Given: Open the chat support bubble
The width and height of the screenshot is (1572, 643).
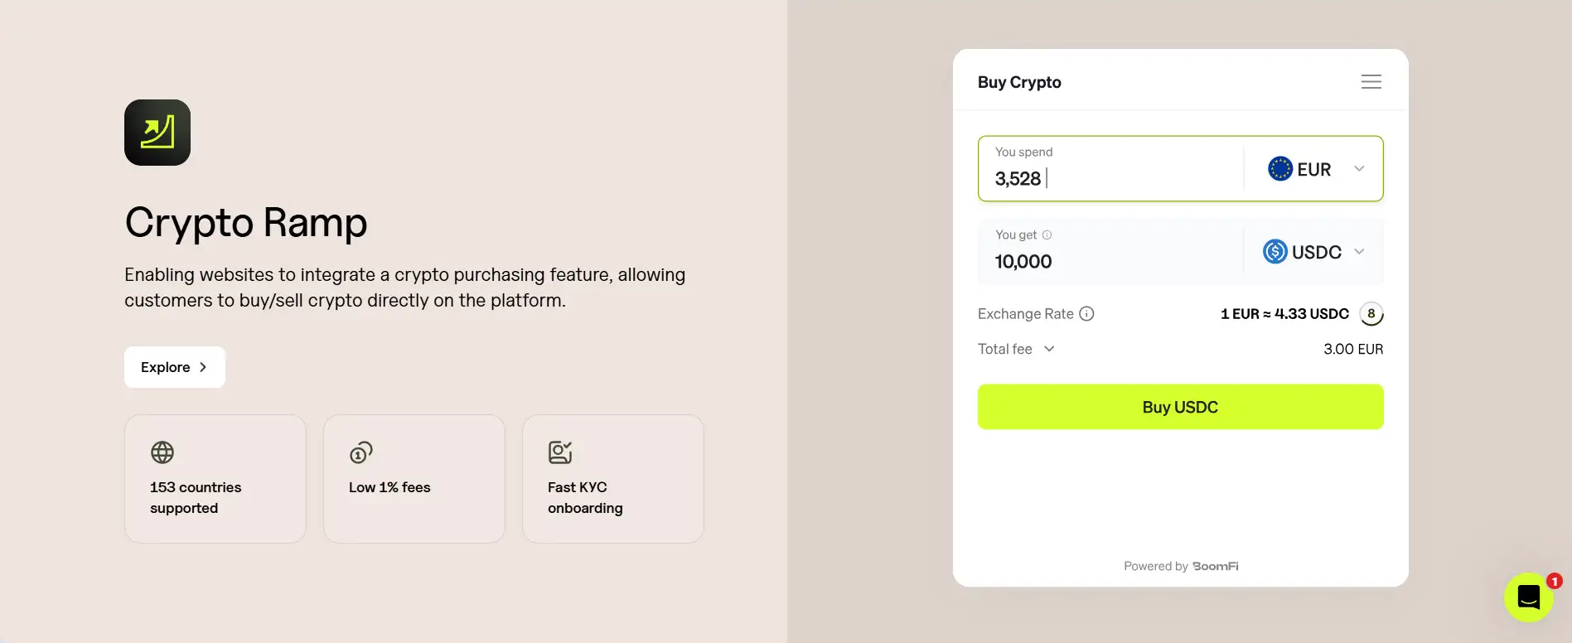Looking at the screenshot, I should [1528, 597].
